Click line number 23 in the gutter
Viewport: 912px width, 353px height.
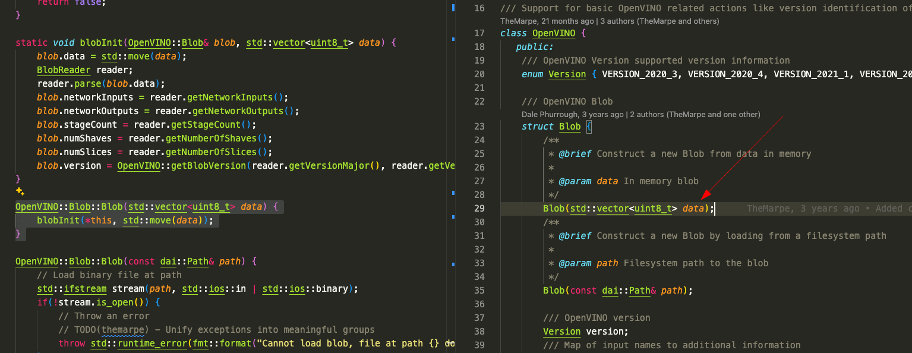[x=479, y=127]
